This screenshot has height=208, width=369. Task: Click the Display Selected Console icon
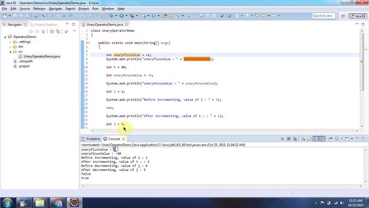337,139
